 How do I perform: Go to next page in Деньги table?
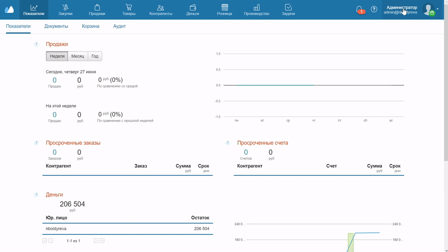pyautogui.click(x=96, y=241)
